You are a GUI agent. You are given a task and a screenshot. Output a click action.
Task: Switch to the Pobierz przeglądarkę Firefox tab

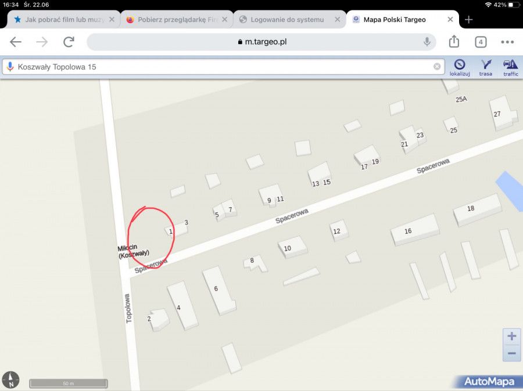[174, 19]
